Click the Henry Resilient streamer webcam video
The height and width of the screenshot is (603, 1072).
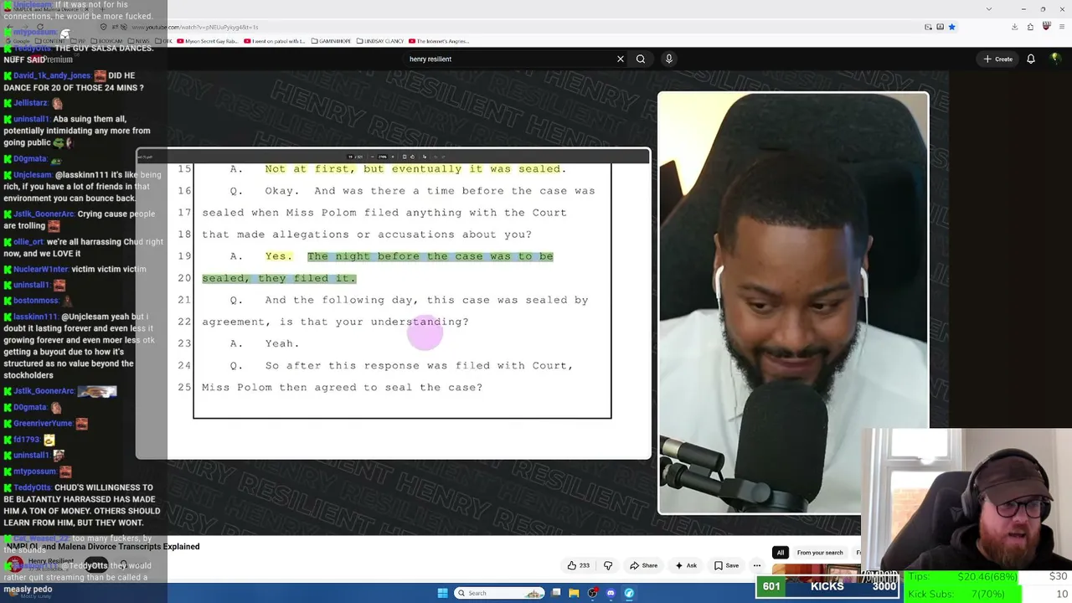click(x=793, y=302)
